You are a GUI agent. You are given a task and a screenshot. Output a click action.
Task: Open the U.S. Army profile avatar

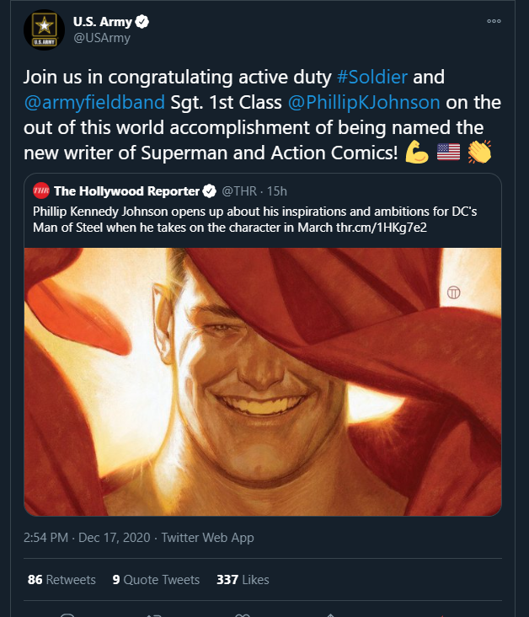click(x=44, y=30)
